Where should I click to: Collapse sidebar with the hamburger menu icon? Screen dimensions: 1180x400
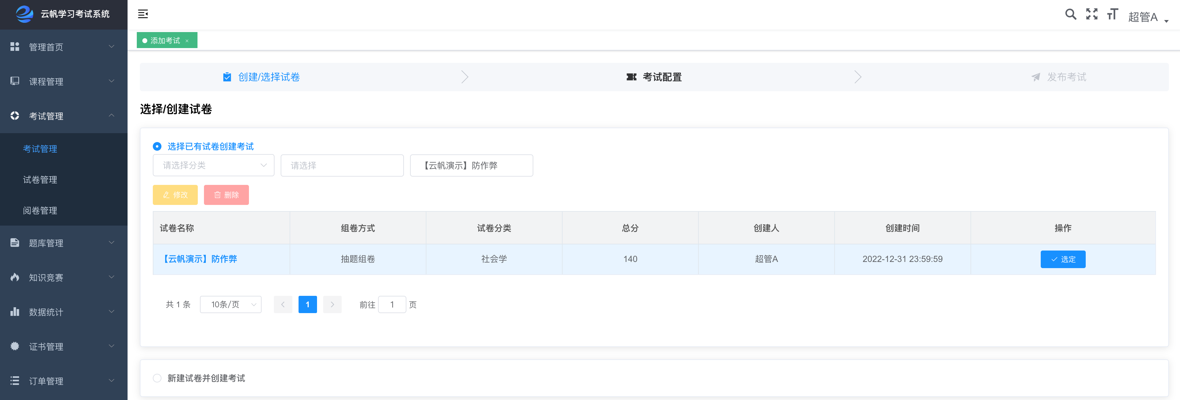click(x=143, y=14)
